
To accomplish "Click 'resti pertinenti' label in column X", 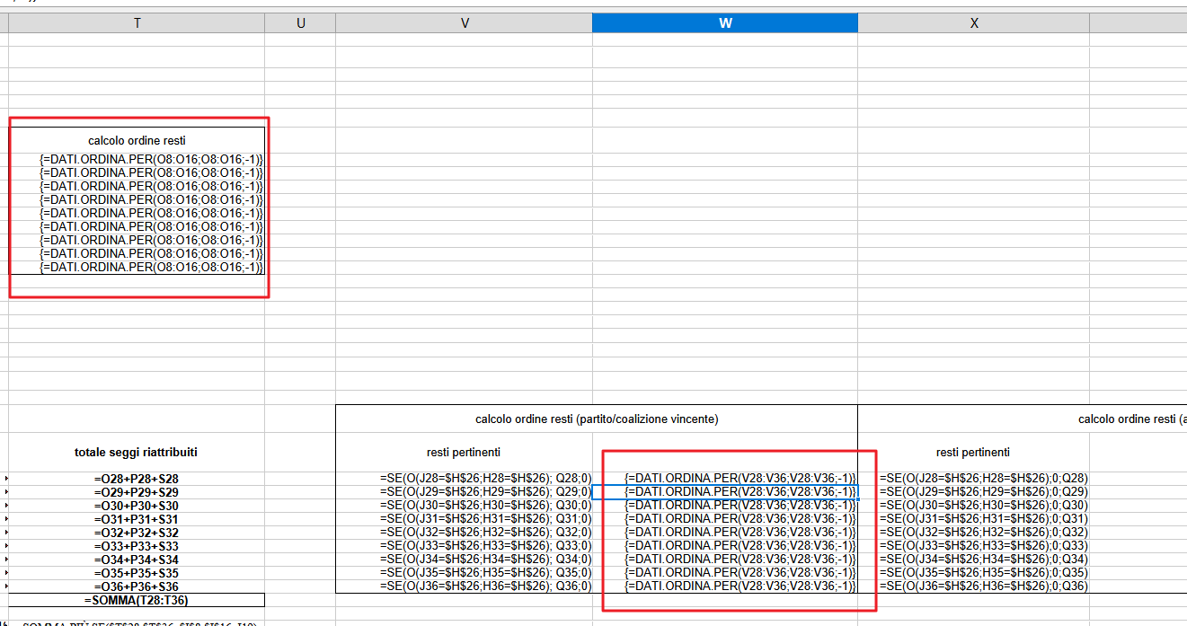I will [x=973, y=452].
